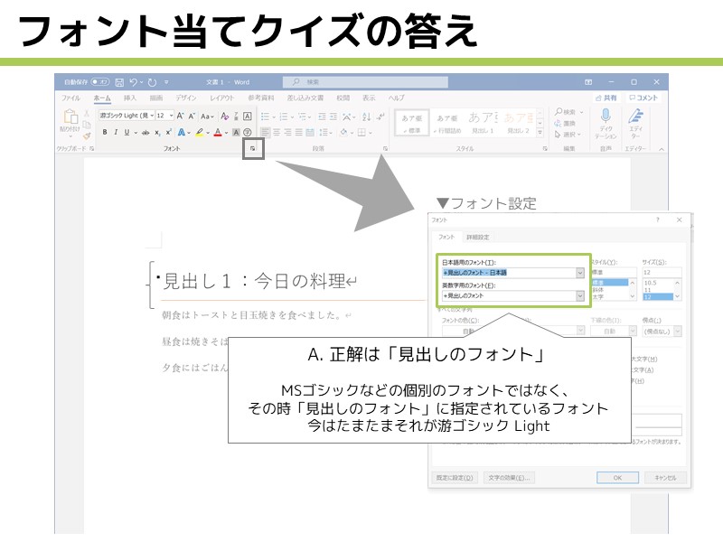Expand the Japanese font combo box

579,272
